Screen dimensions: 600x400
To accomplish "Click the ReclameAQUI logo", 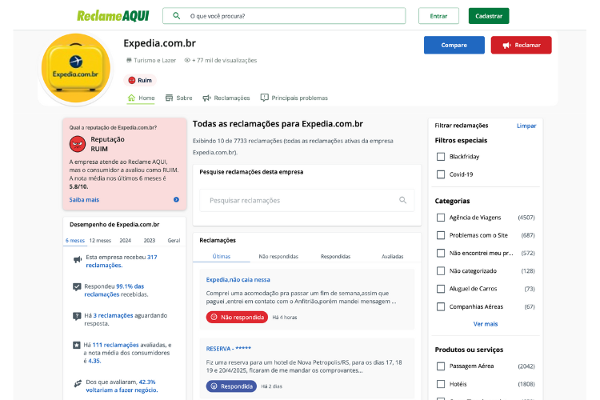I will click(x=113, y=16).
